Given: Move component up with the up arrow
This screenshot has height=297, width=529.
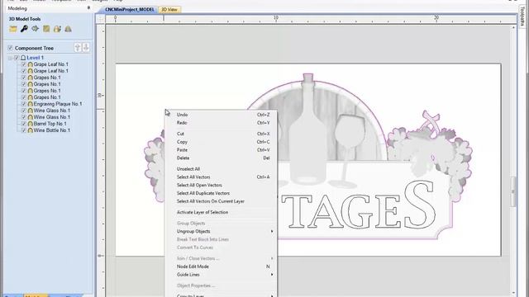Looking at the screenshot, I should (x=78, y=48).
